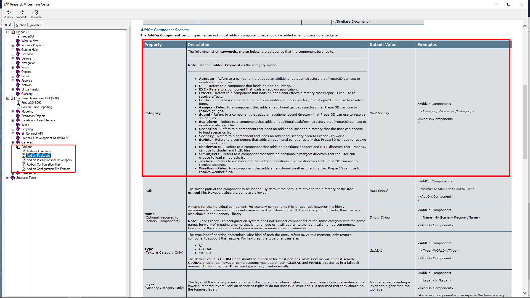Image resolution: width=530 pixels, height=298 pixels.
Task: Expand the Getting Help tree node
Action: tap(13, 50)
